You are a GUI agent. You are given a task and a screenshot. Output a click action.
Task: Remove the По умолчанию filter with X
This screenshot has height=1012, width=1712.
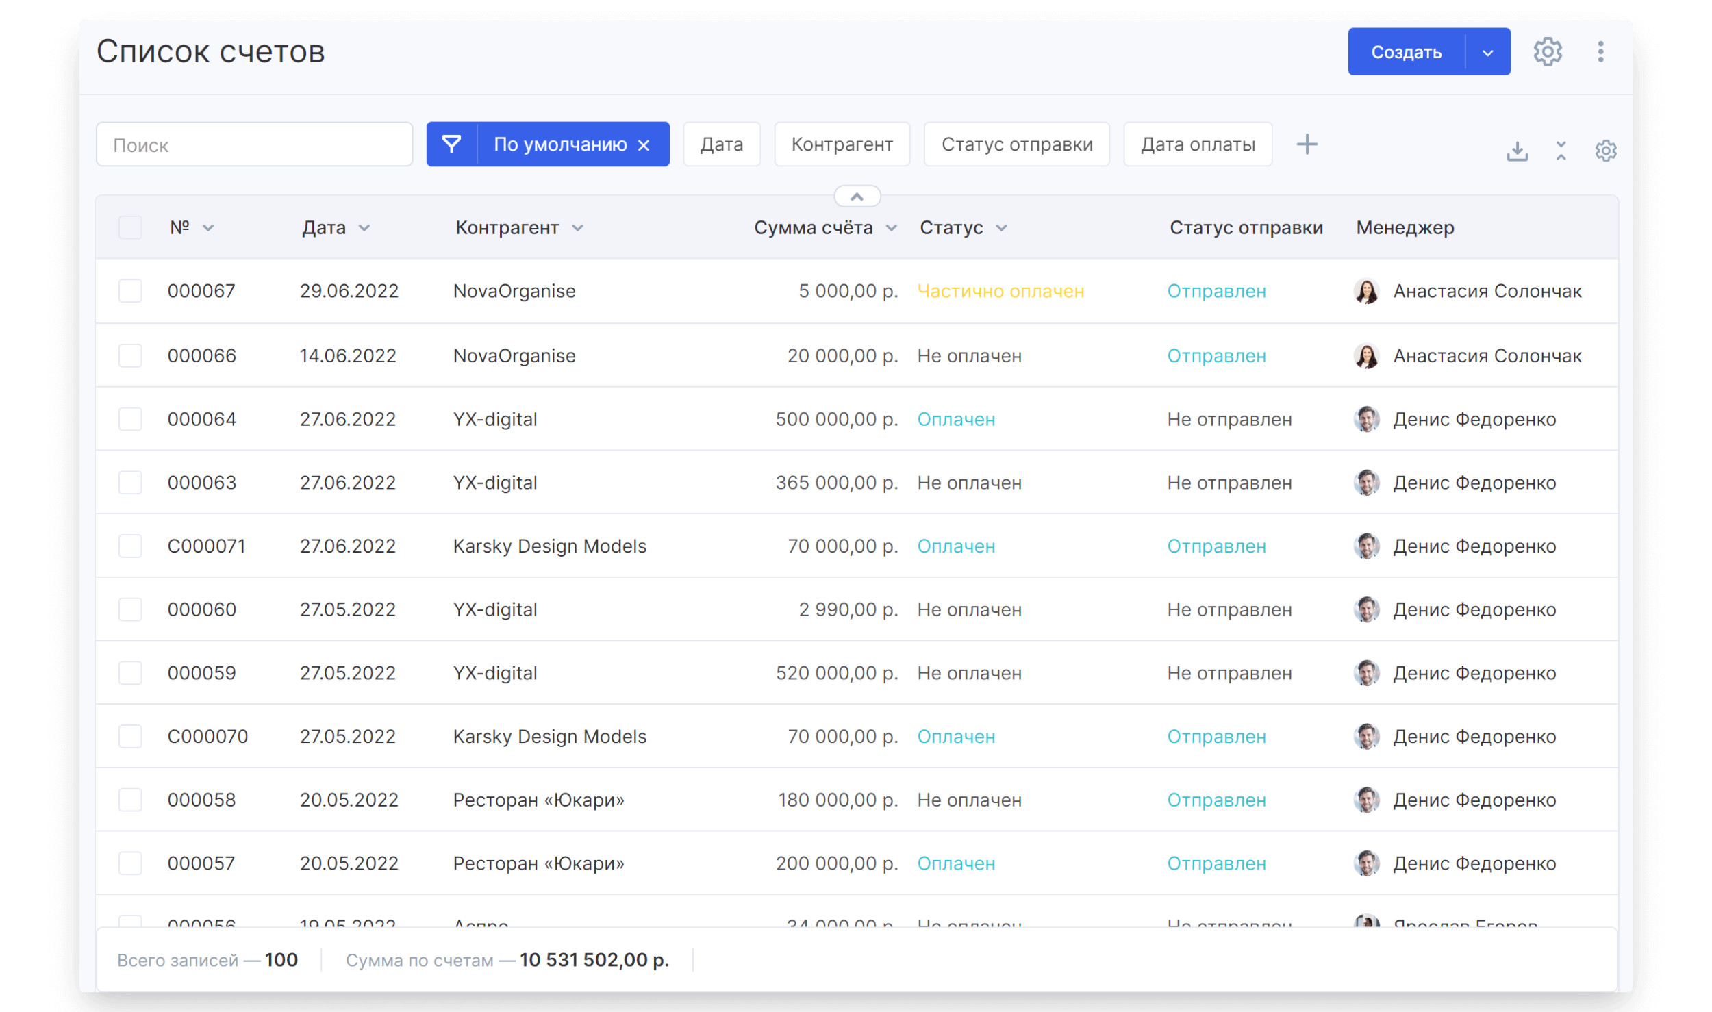click(x=644, y=145)
